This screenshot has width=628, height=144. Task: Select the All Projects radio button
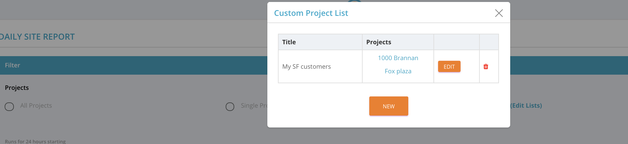point(9,106)
